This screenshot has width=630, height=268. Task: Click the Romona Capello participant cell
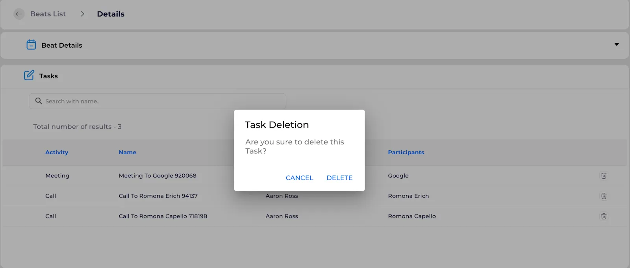(412, 216)
